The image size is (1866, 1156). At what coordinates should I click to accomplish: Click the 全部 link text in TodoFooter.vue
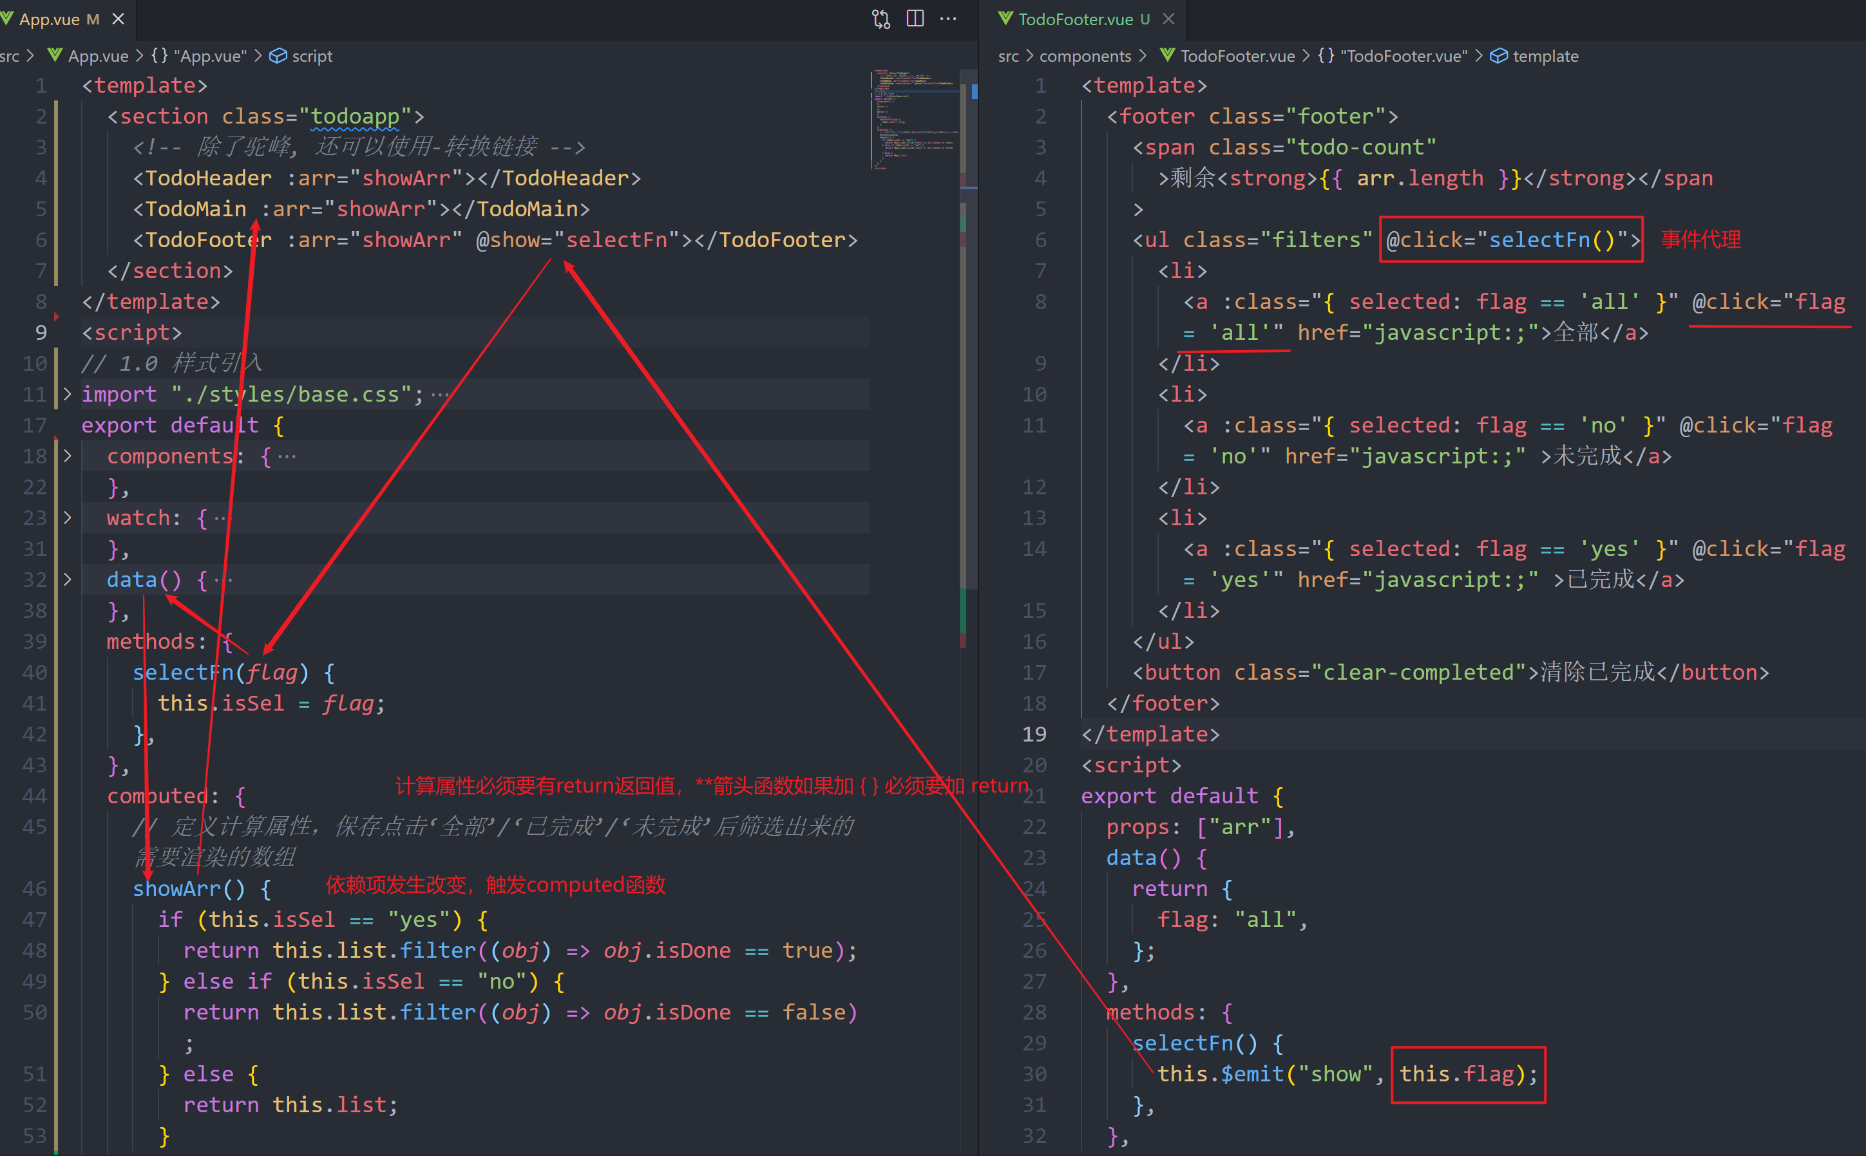point(1576,333)
